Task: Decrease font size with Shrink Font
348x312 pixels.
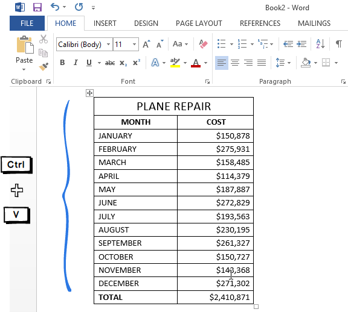Action: 159,44
